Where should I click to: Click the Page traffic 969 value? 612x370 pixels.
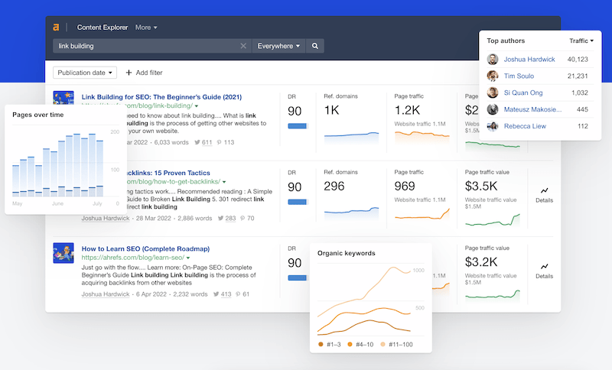tap(405, 187)
